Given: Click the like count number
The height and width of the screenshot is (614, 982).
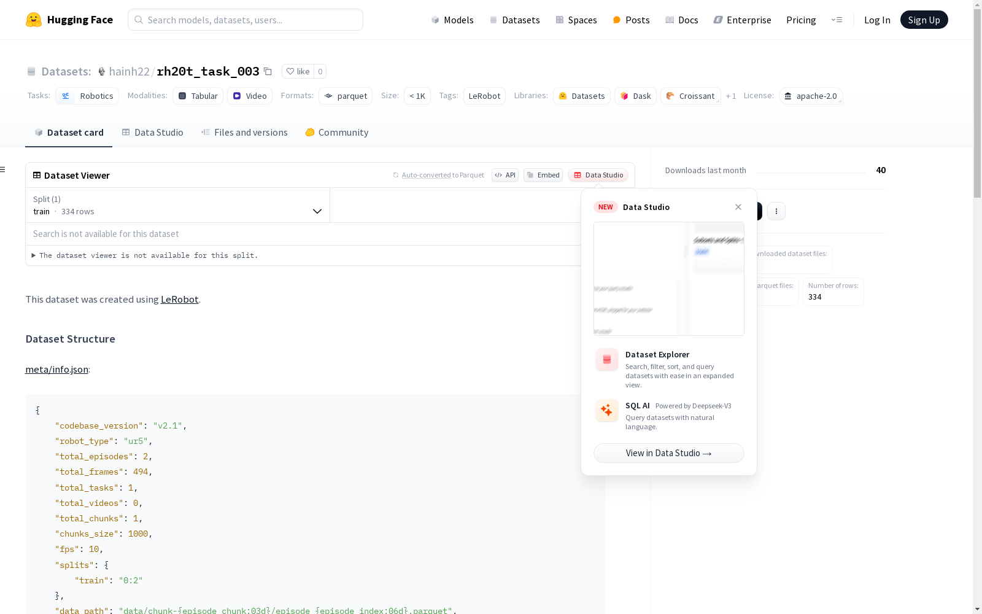Looking at the screenshot, I should 320,71.
